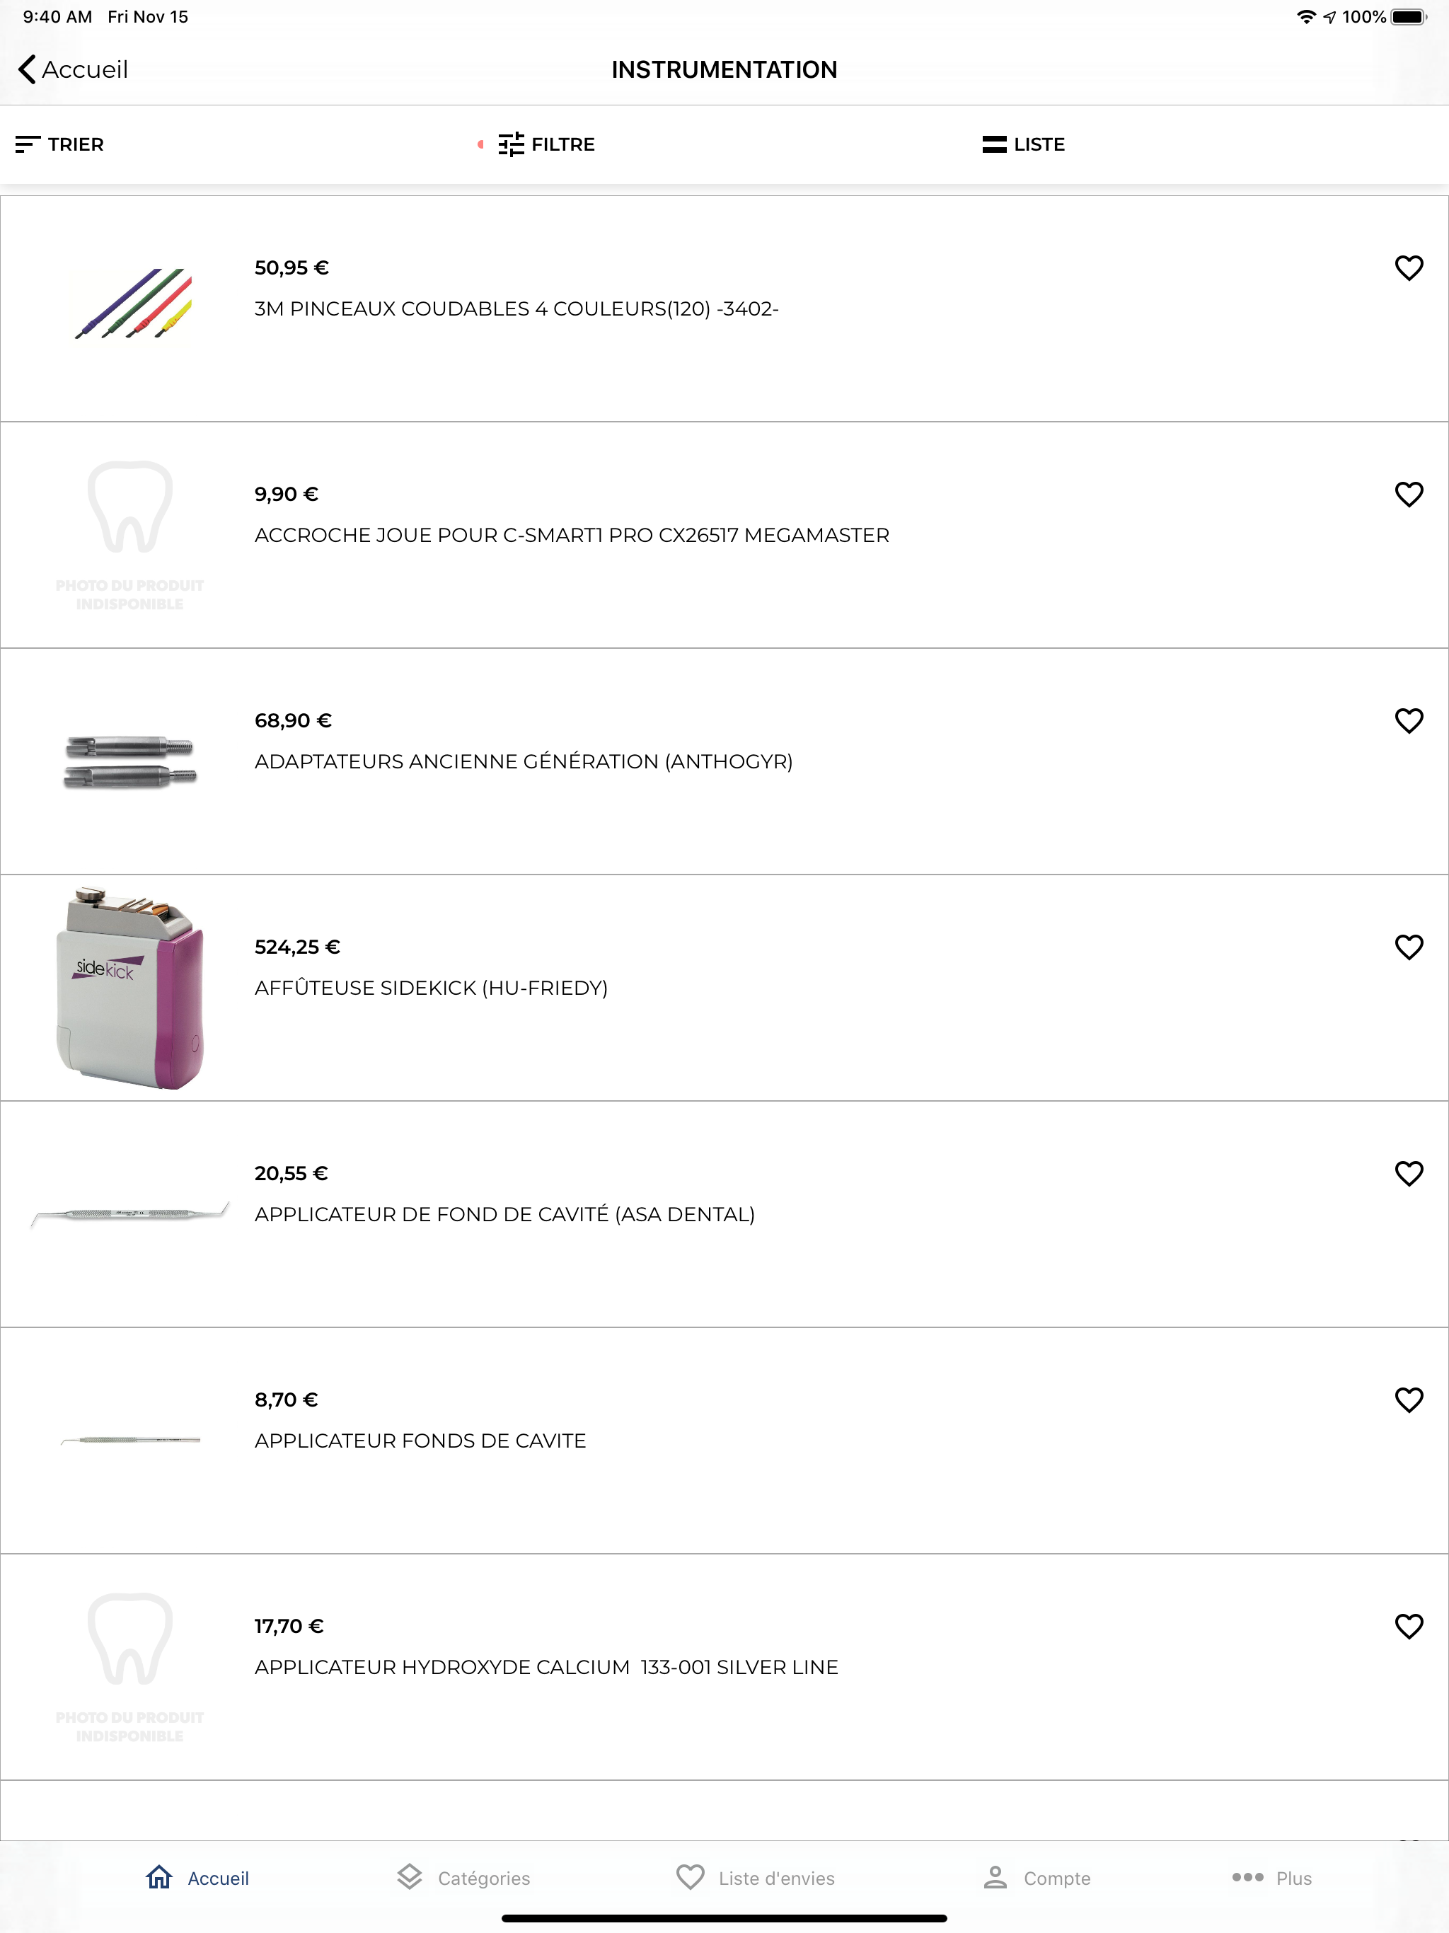Viewport: 1449px width, 1933px height.
Task: Add 3M Pinceaux Coudables to wishlist
Action: tap(1408, 267)
